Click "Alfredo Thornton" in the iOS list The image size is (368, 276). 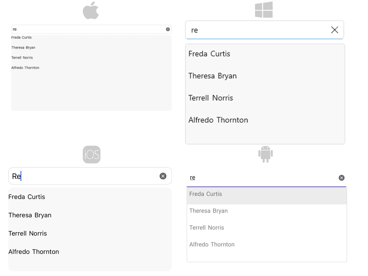[x=33, y=252]
